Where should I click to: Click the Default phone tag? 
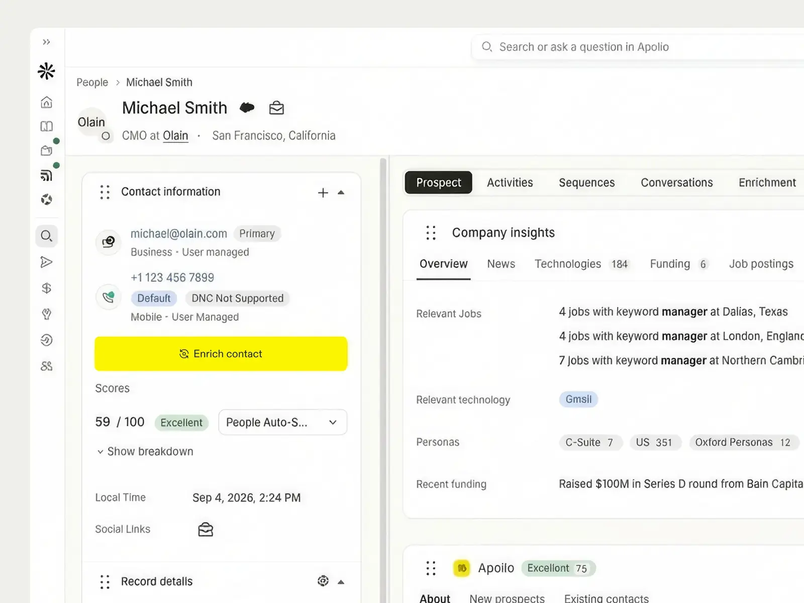(154, 298)
